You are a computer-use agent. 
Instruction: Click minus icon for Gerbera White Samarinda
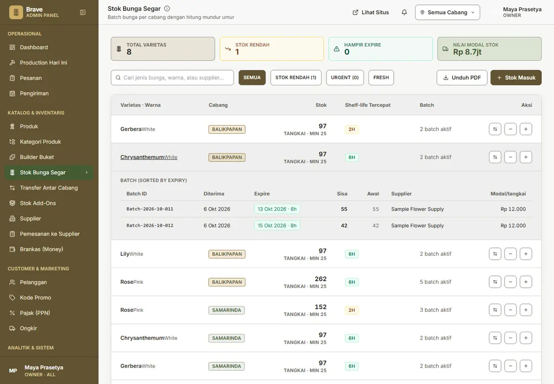(x=510, y=366)
